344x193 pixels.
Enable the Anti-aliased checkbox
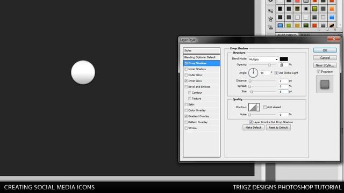point(265,107)
